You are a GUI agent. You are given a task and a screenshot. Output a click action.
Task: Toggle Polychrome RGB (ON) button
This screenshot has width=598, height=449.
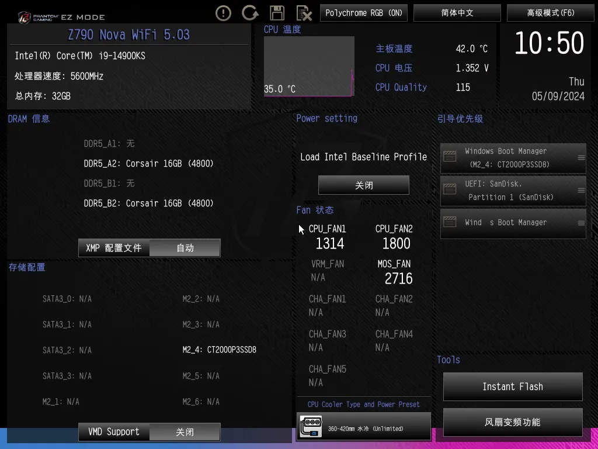click(364, 13)
